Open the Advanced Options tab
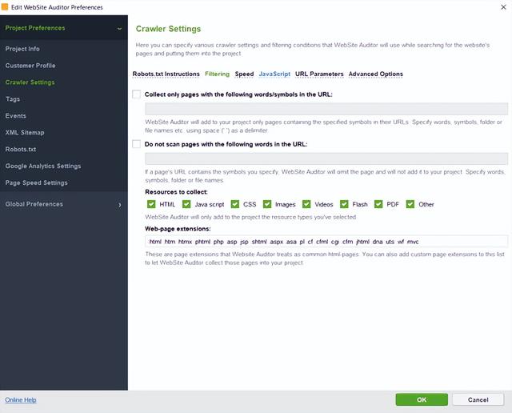This screenshot has height=413, width=512. tap(376, 74)
